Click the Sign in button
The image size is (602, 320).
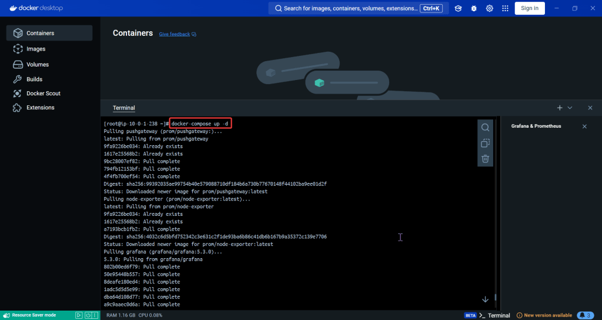529,8
